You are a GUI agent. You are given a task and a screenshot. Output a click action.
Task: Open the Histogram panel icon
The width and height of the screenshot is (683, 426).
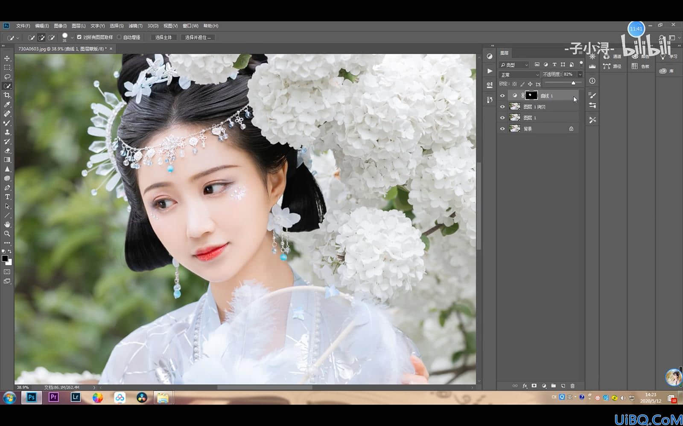592,66
